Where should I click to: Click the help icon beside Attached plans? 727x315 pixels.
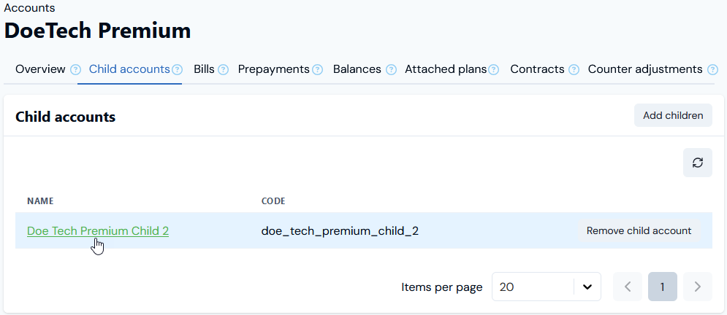(x=494, y=70)
